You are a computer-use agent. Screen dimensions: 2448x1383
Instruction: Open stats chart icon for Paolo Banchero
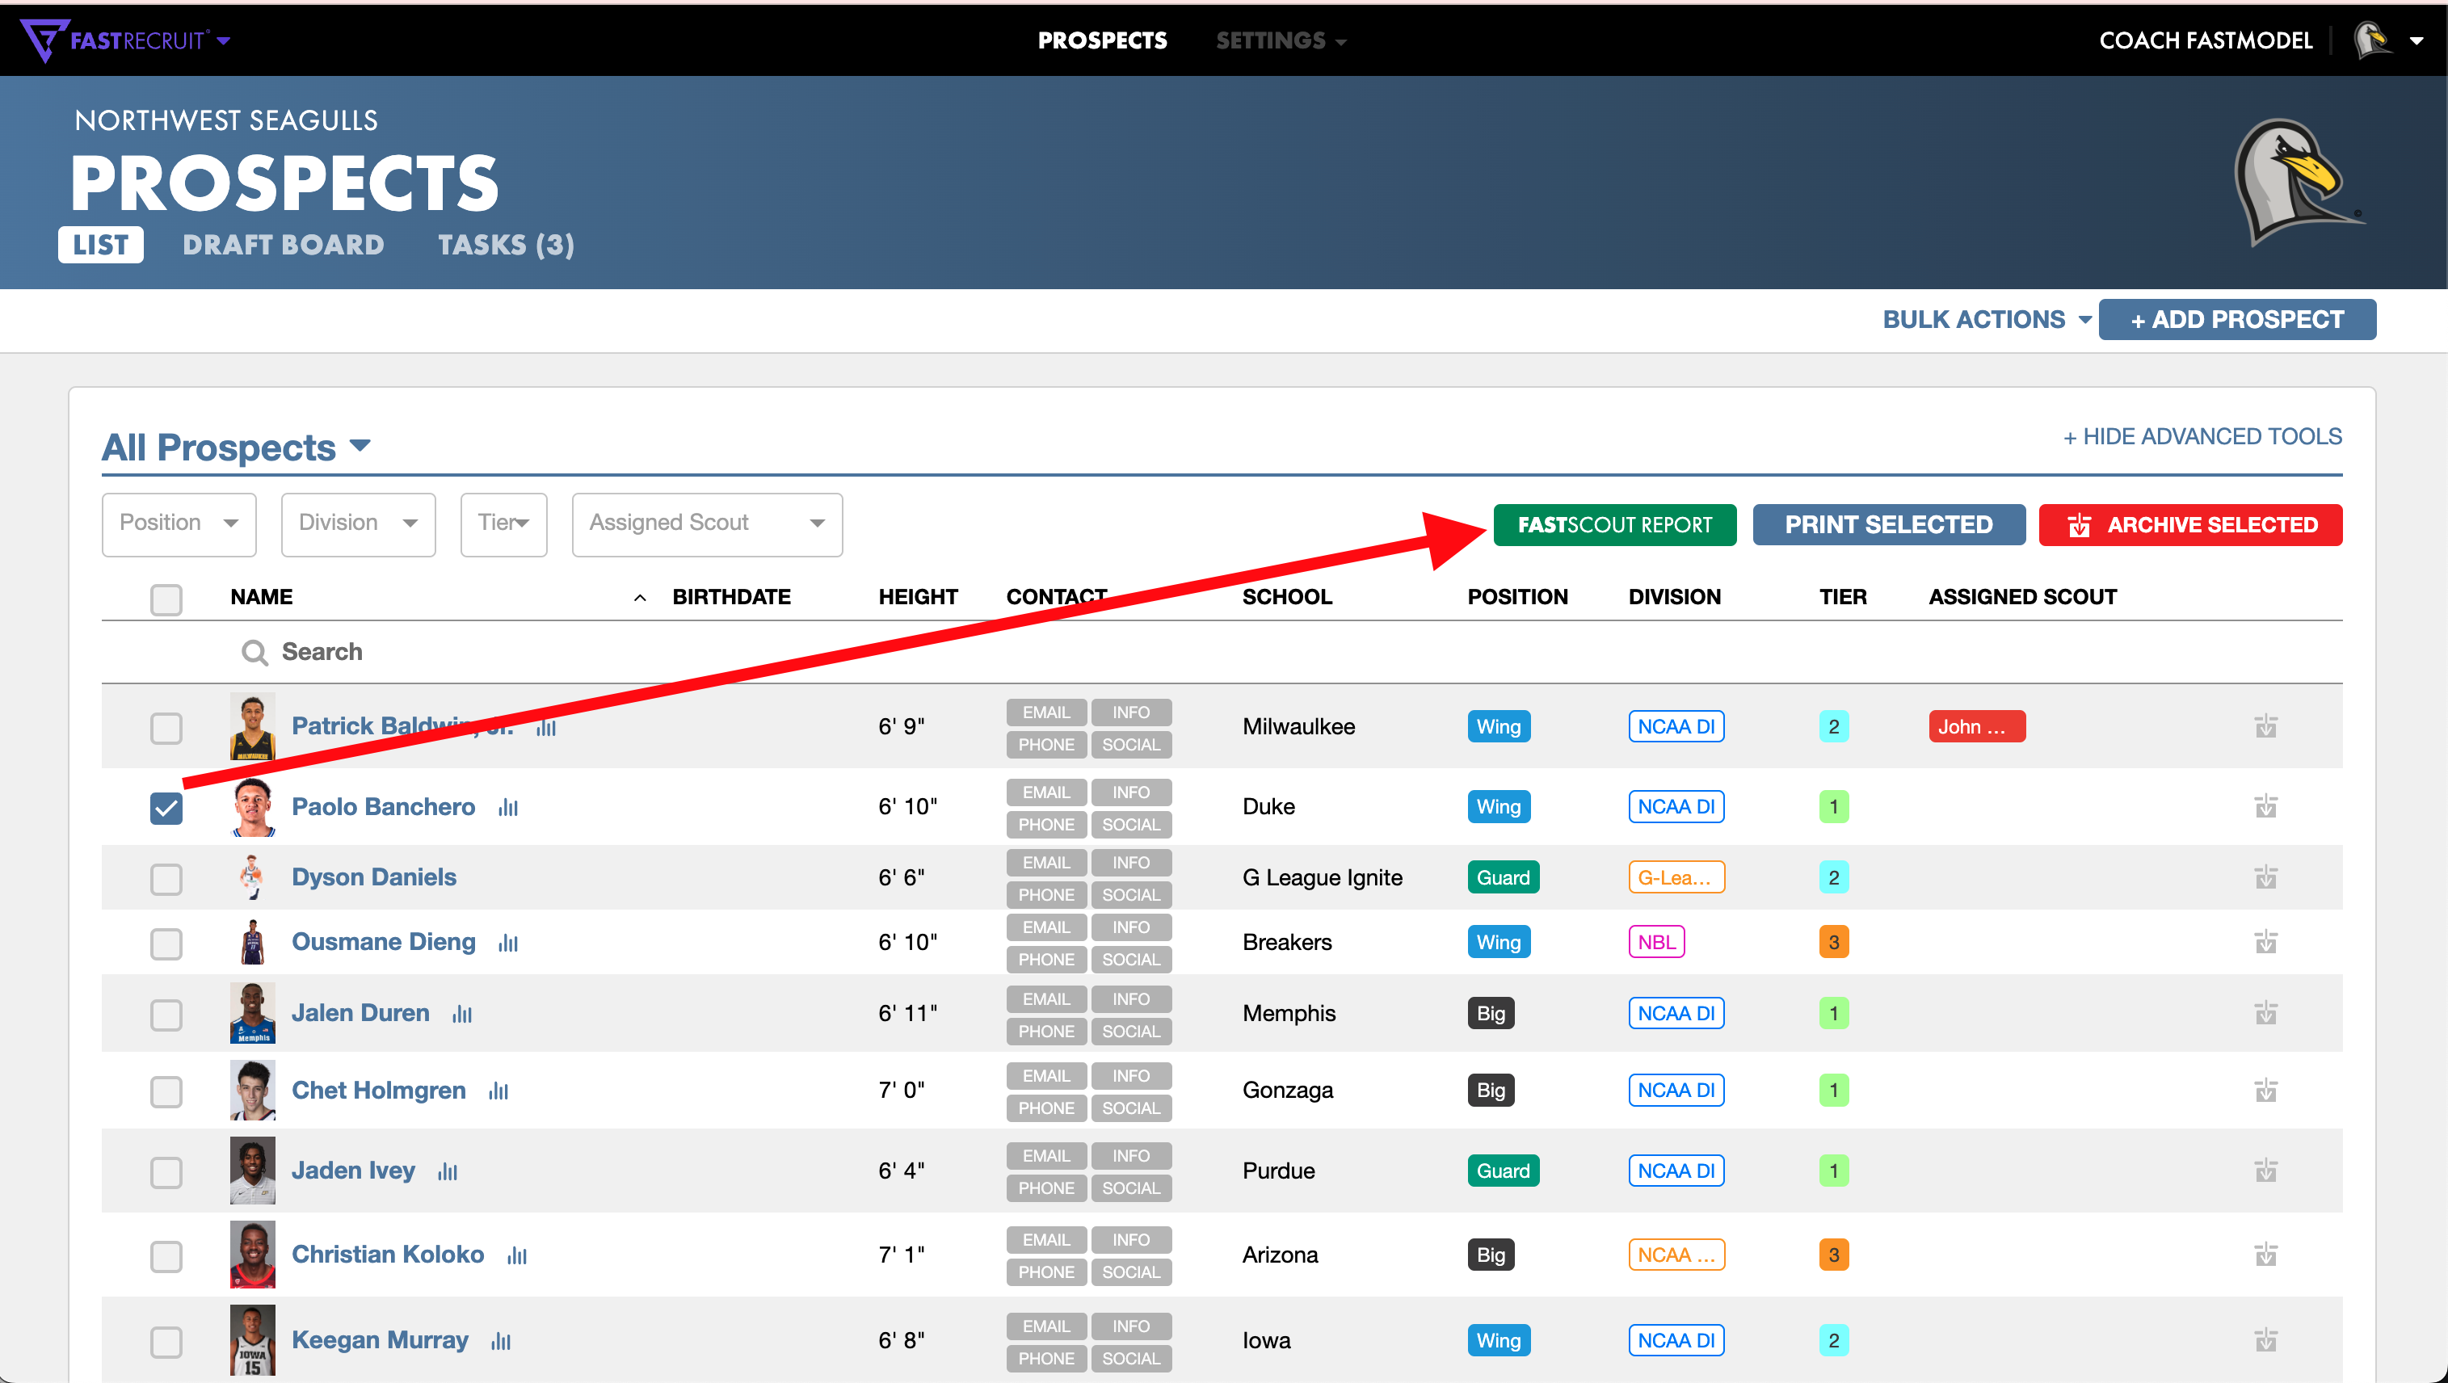(508, 807)
